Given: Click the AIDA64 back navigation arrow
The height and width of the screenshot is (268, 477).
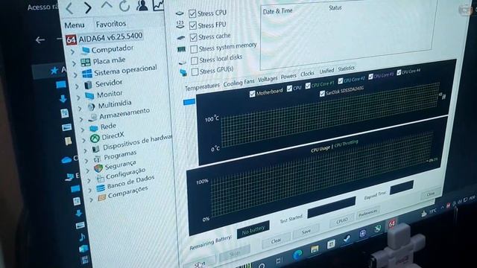Looking at the screenshot, I should tap(69, 8).
